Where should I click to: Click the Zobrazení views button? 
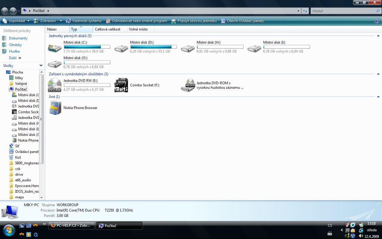coord(45,21)
